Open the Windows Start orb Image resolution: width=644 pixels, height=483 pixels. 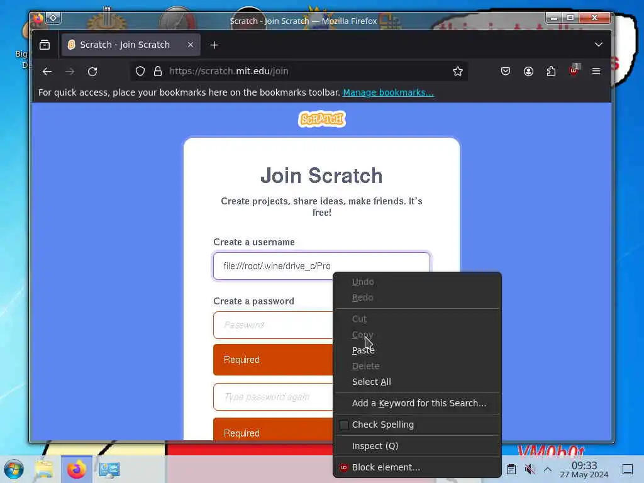14,469
